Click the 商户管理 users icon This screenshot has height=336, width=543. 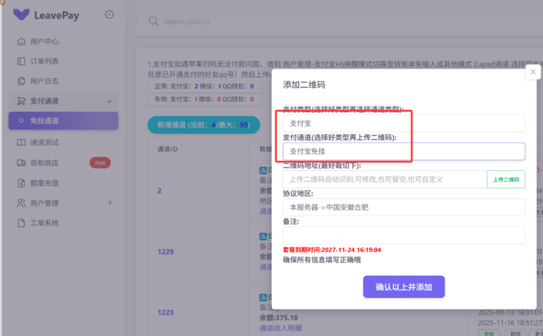[x=22, y=203]
